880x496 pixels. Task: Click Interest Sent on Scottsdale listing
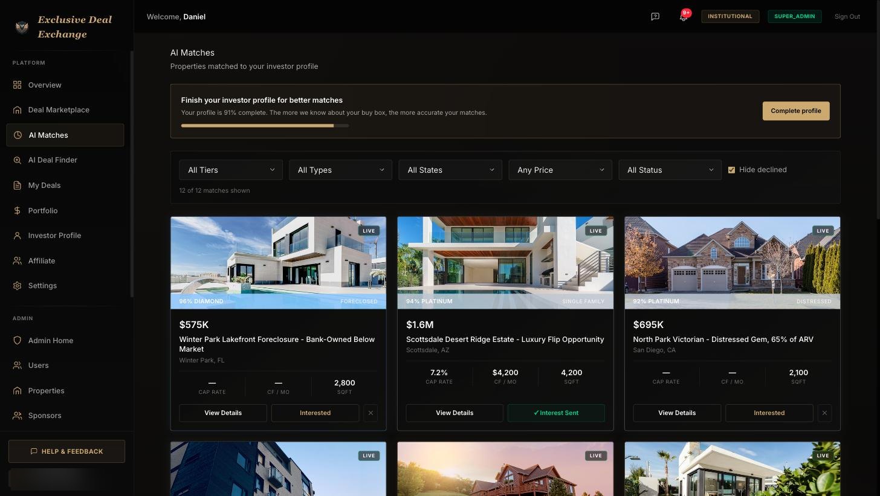tap(556, 413)
